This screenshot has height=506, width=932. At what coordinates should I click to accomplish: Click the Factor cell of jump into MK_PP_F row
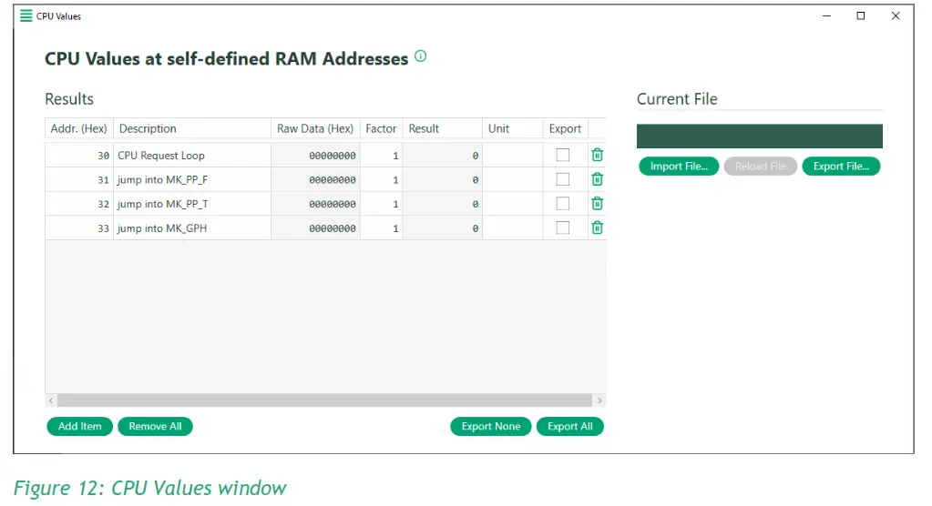381,179
